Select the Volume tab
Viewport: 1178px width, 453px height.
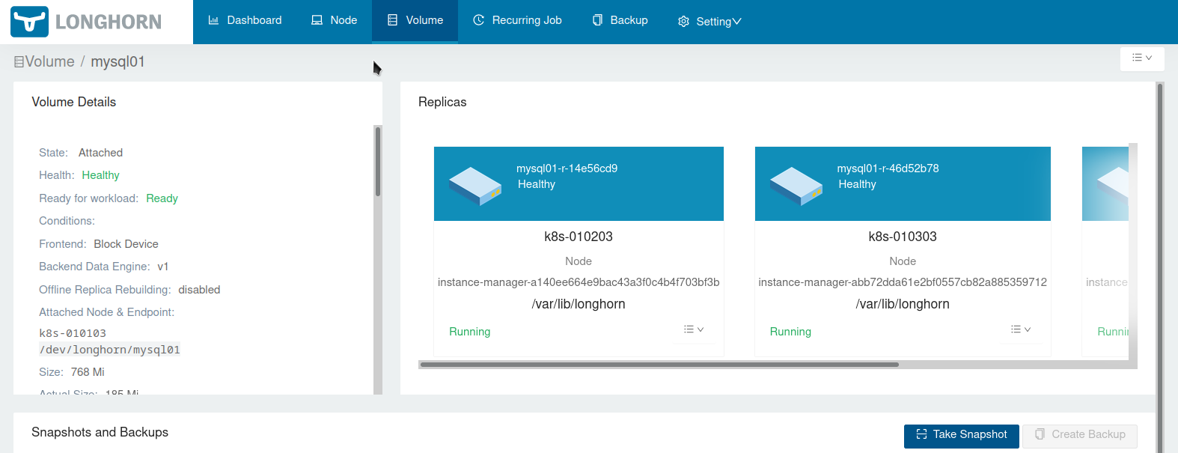coord(415,21)
